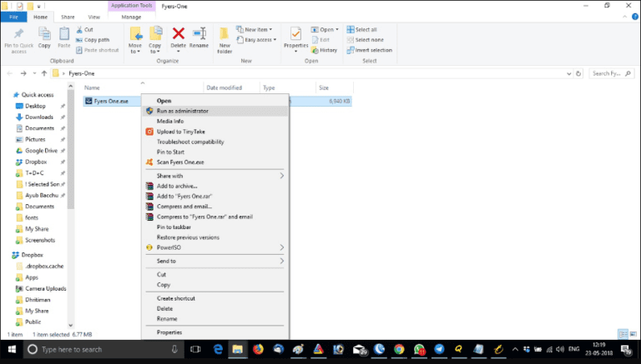Click Select none in the ribbon
The image size is (641, 364).
coord(367,39)
